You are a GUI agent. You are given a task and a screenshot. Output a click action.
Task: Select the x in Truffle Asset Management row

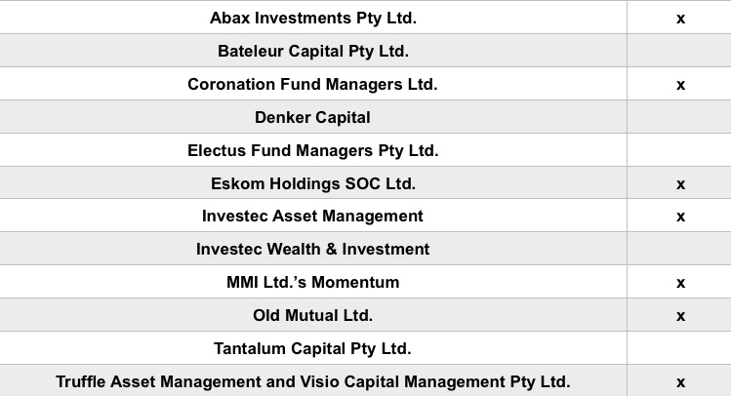680,382
